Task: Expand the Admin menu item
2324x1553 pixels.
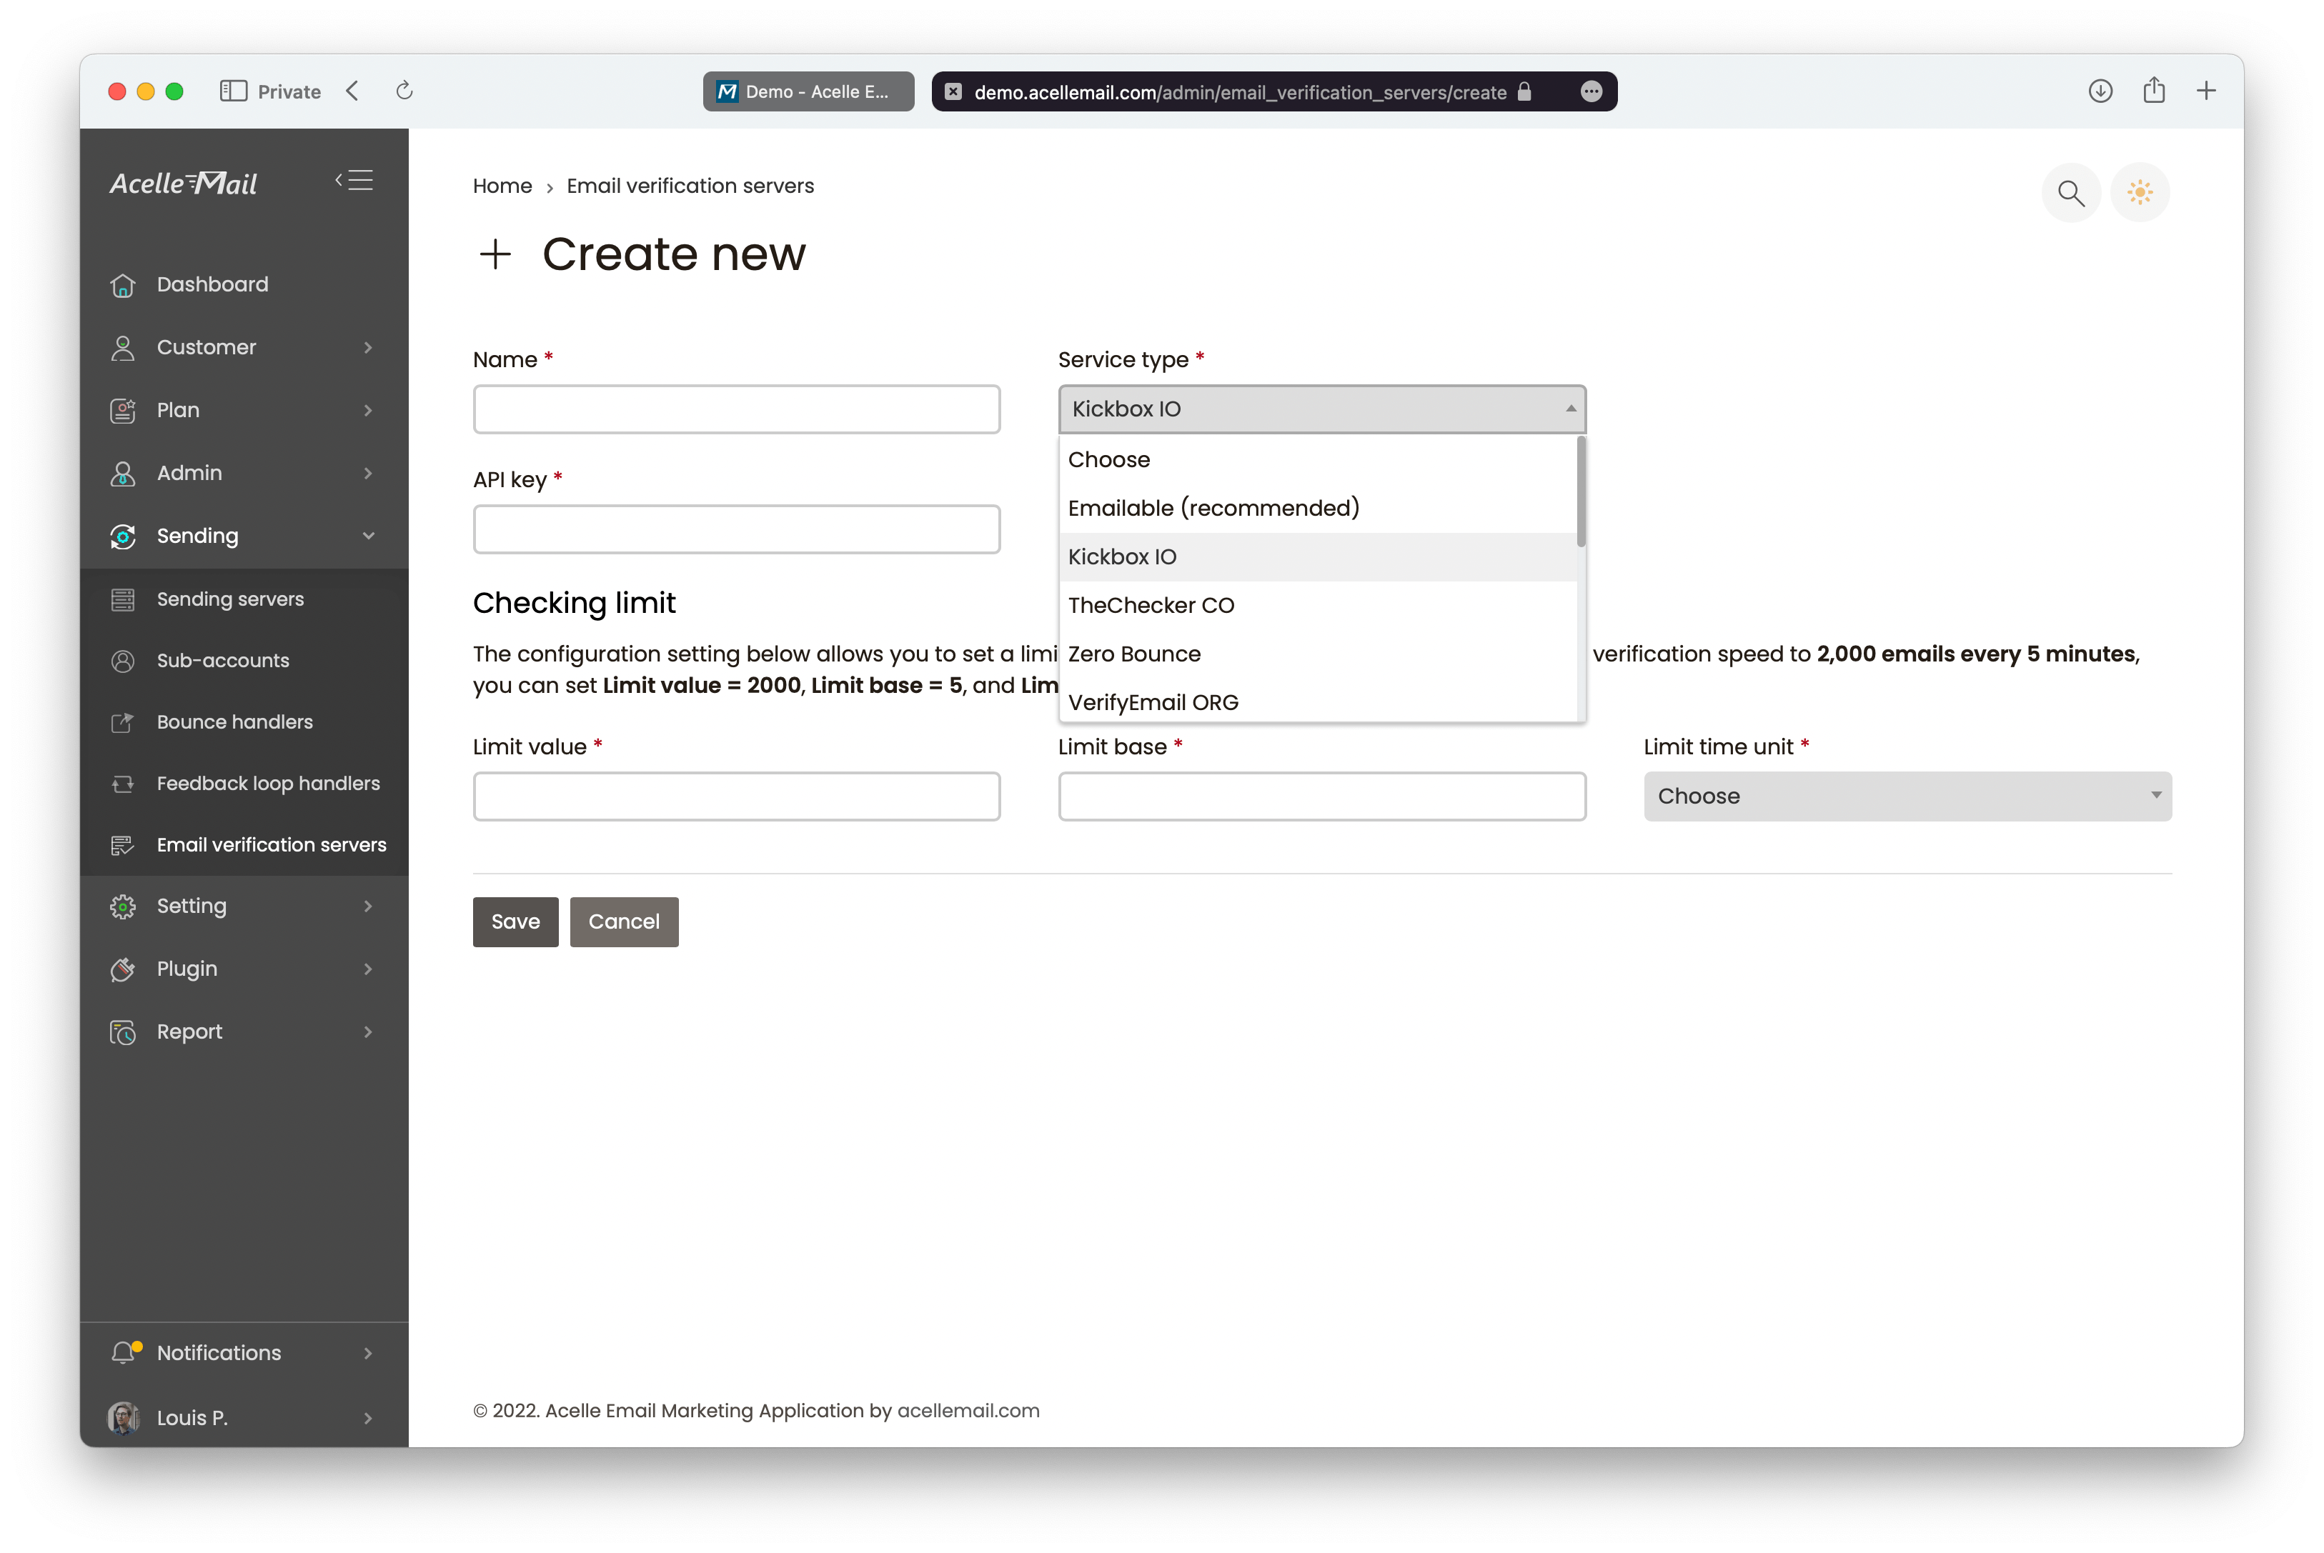Action: (x=243, y=471)
